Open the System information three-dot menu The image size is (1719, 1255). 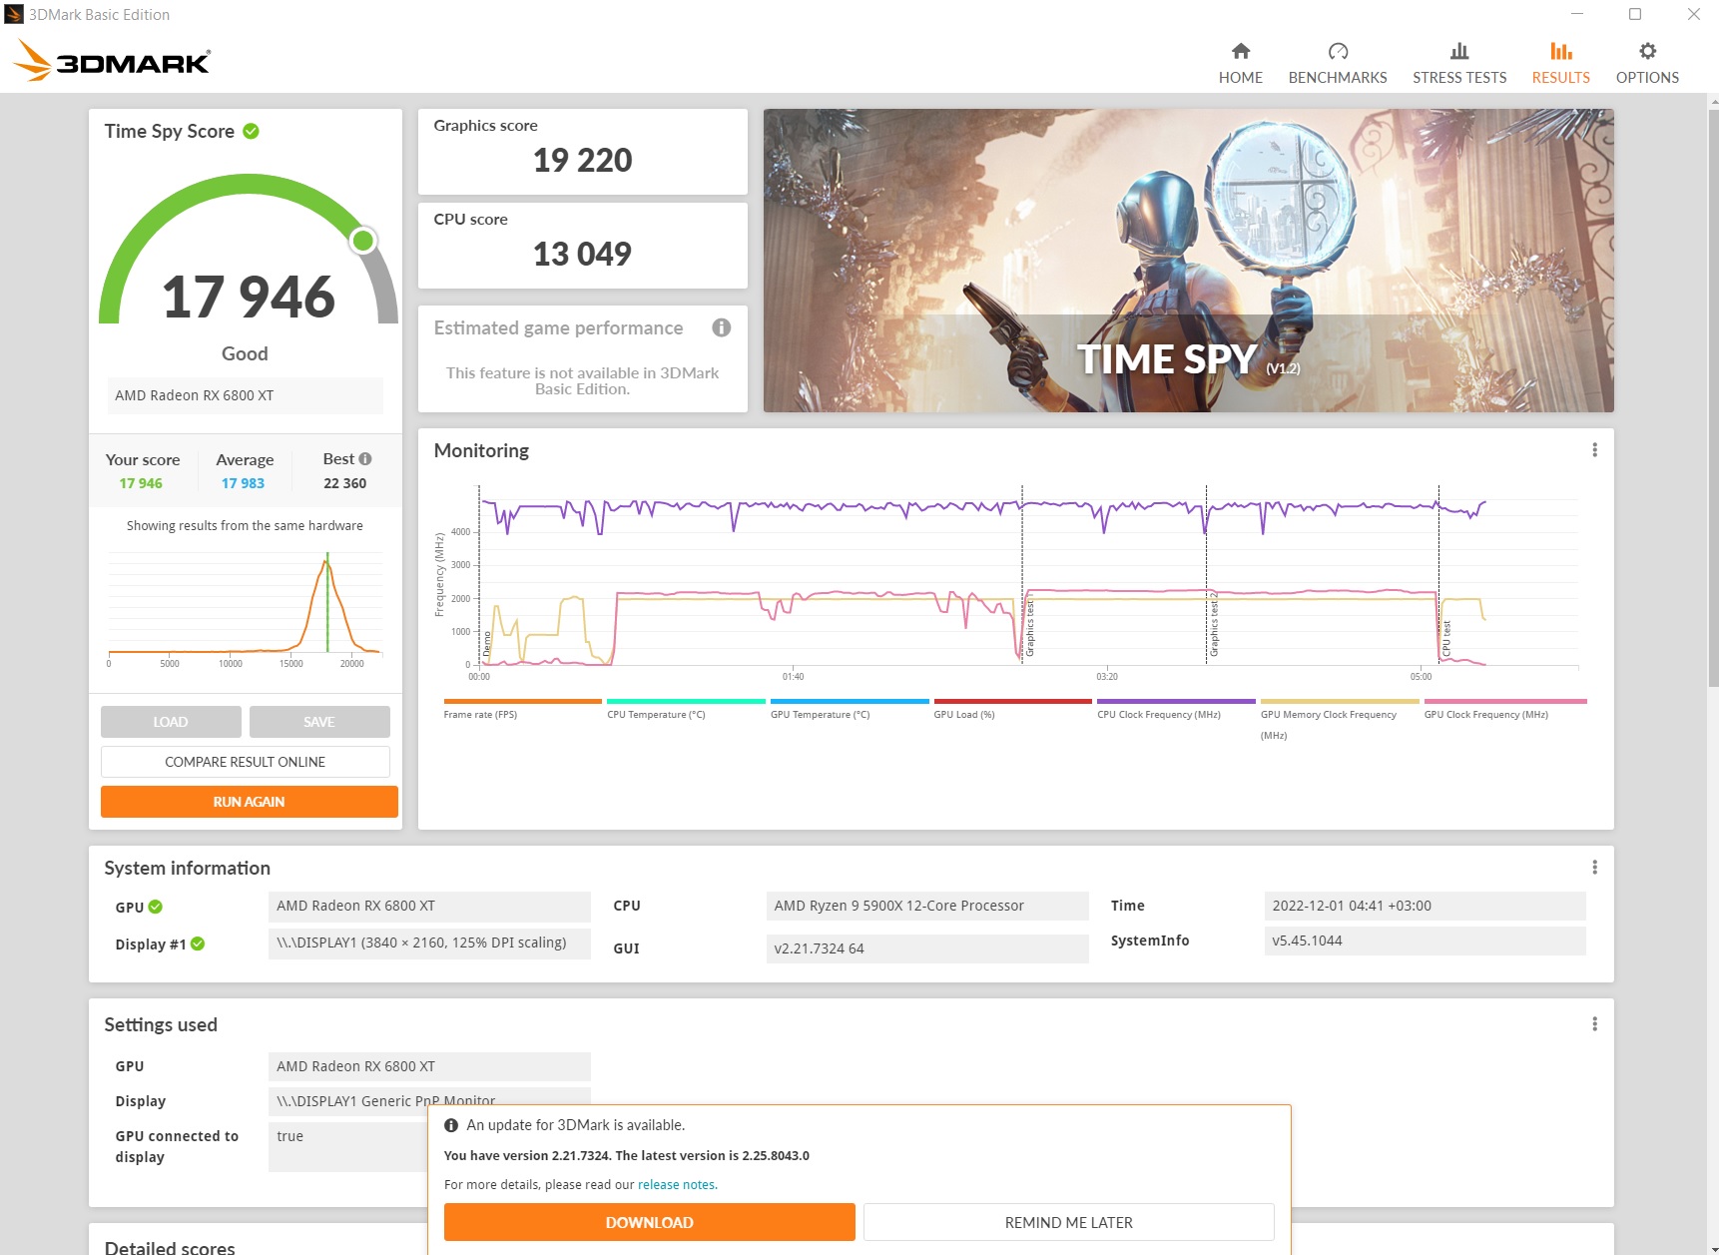coord(1594,868)
